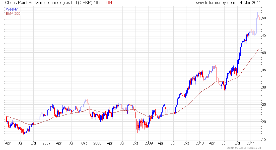Click the 2009 year label on axis
The image size is (276, 150).
pos(149,143)
